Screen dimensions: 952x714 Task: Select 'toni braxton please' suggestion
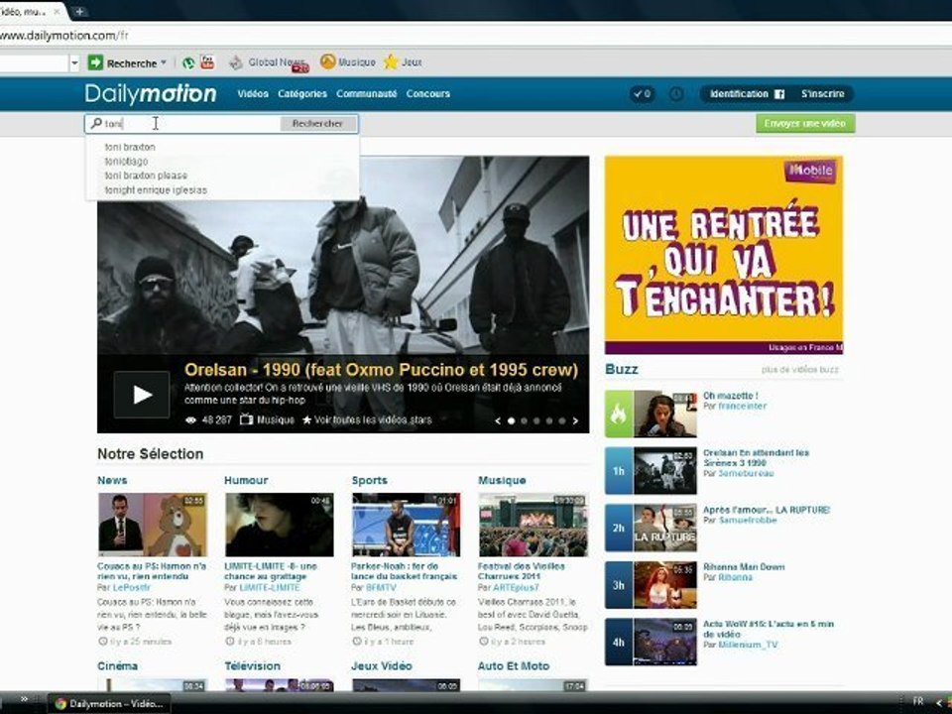tap(146, 176)
